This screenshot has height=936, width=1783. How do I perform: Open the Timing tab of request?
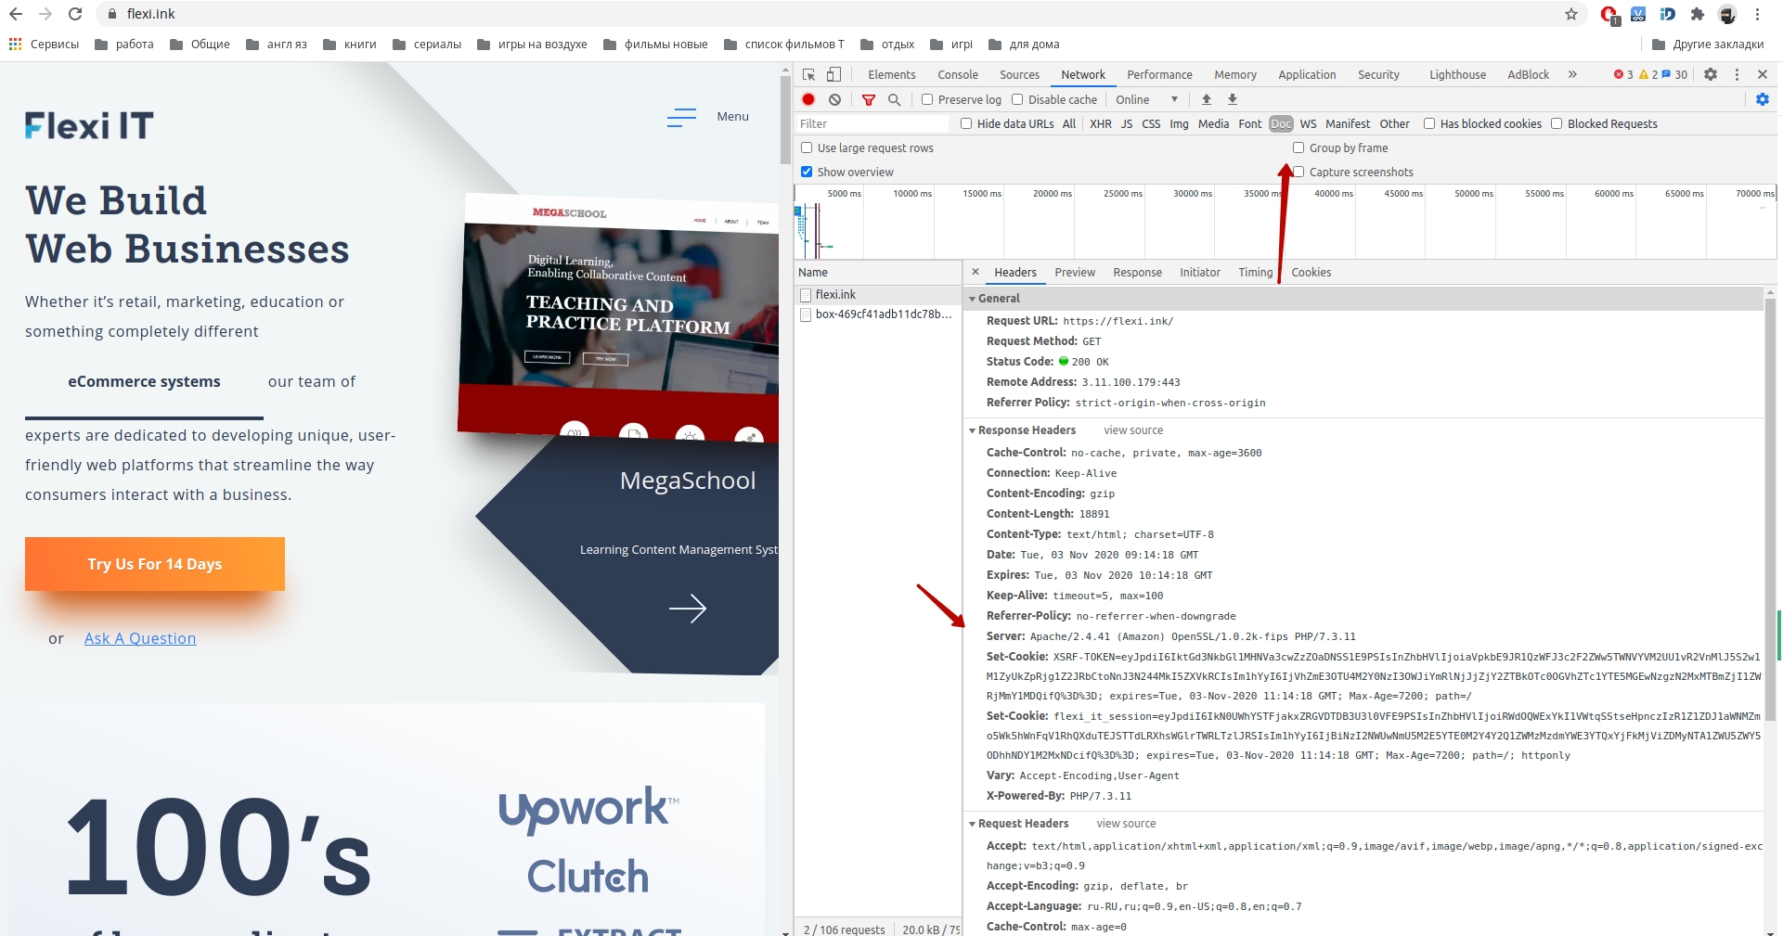click(x=1255, y=272)
